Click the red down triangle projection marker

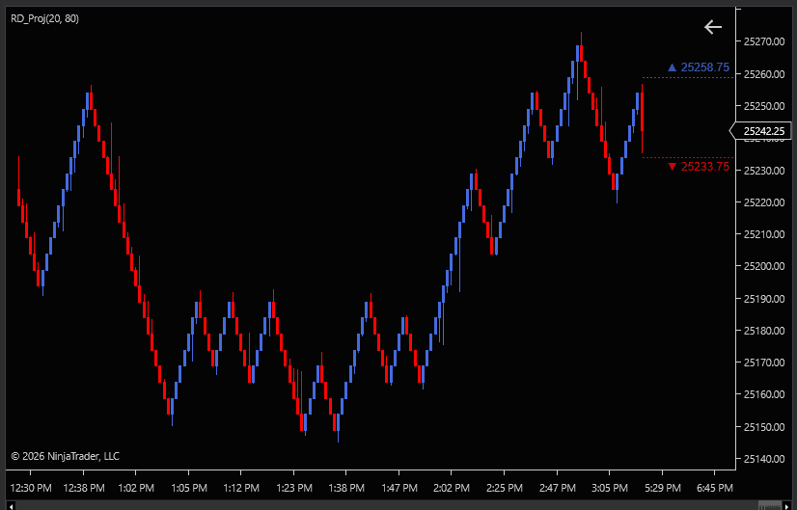673,167
